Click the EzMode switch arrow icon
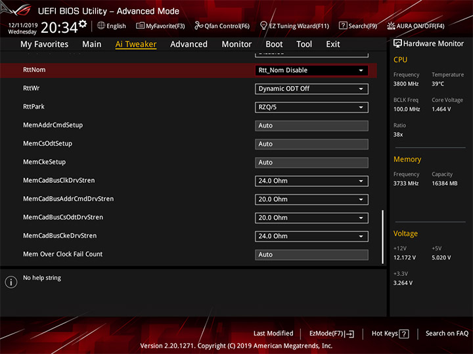This screenshot has height=354, width=473. (349, 334)
